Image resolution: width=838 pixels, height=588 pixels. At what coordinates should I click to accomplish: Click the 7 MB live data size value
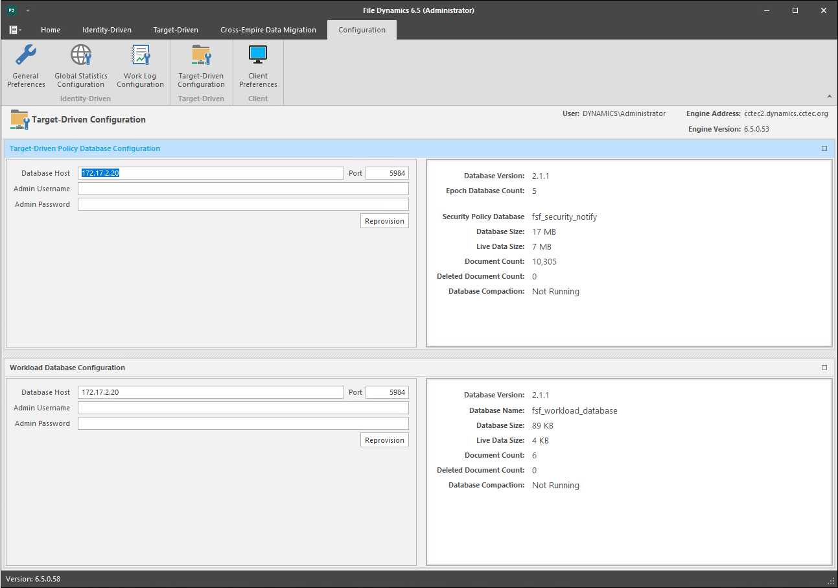(x=542, y=246)
